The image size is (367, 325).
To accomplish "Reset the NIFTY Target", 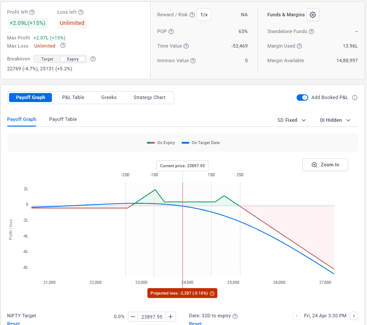I will point(13,323).
